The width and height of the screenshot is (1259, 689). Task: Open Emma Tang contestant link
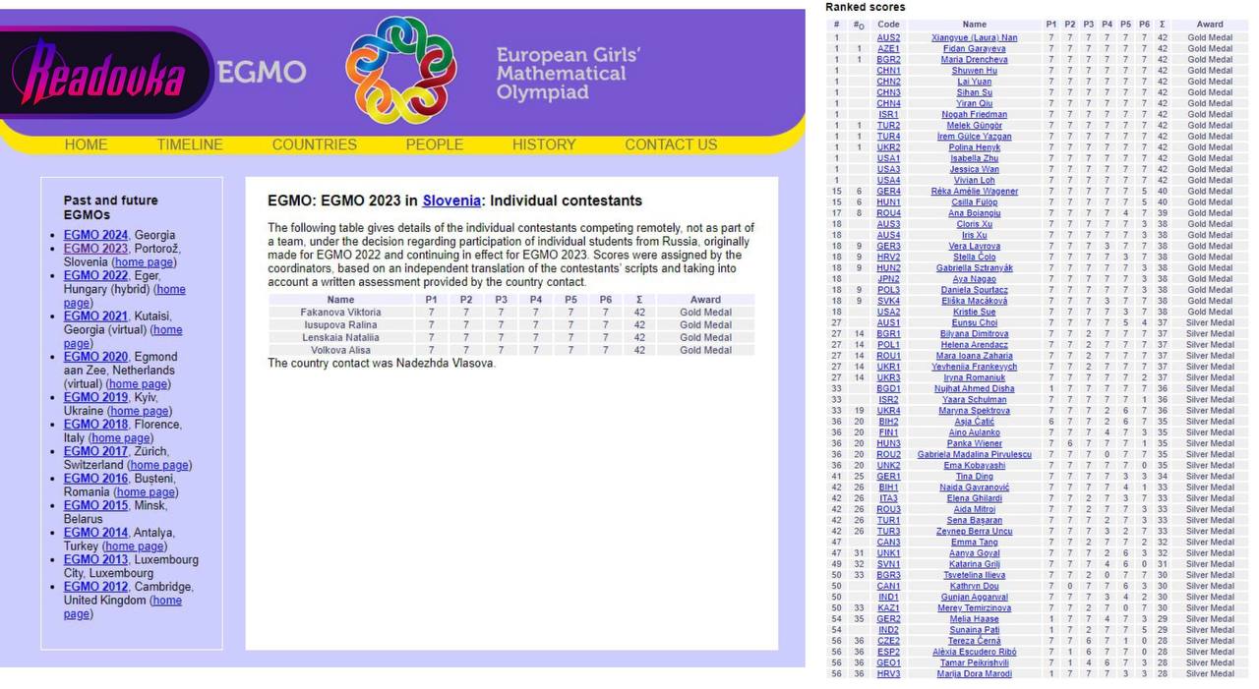pyautogui.click(x=975, y=543)
